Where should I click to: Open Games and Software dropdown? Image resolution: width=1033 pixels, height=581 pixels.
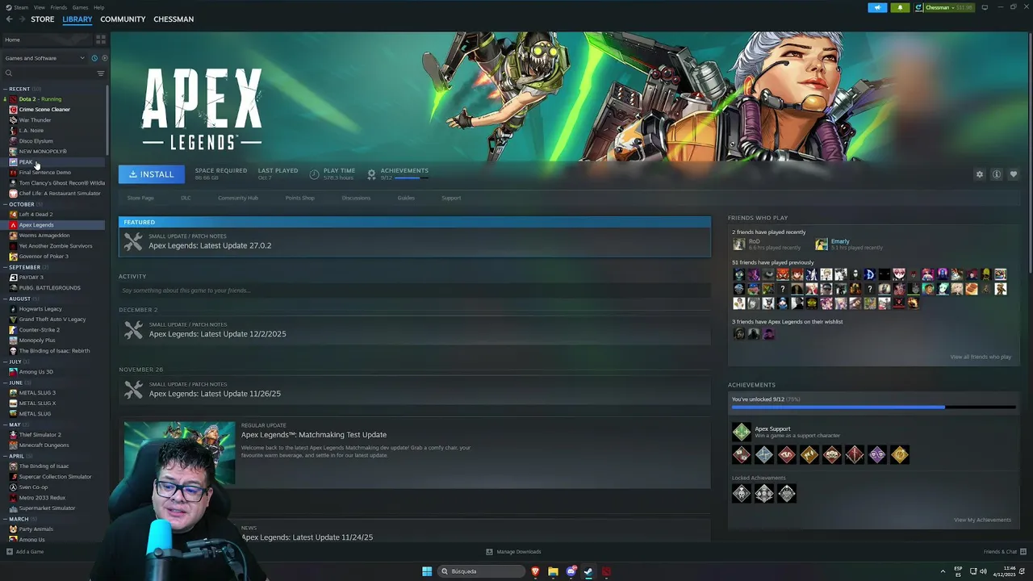[x=44, y=58]
